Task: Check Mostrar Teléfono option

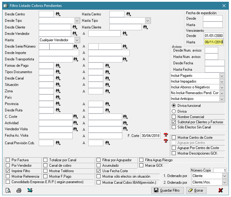Action: point(45,171)
